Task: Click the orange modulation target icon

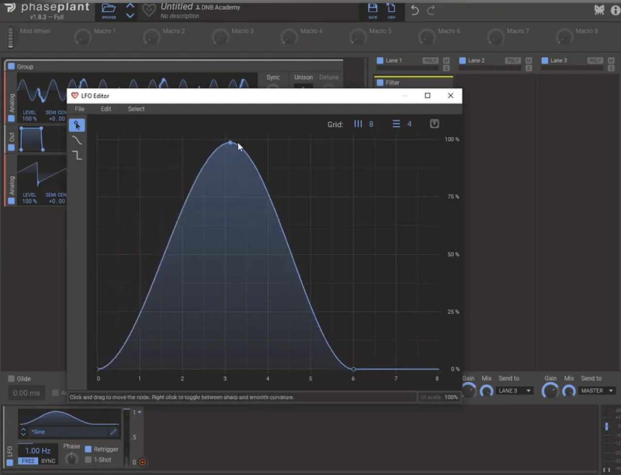Action: 142,462
